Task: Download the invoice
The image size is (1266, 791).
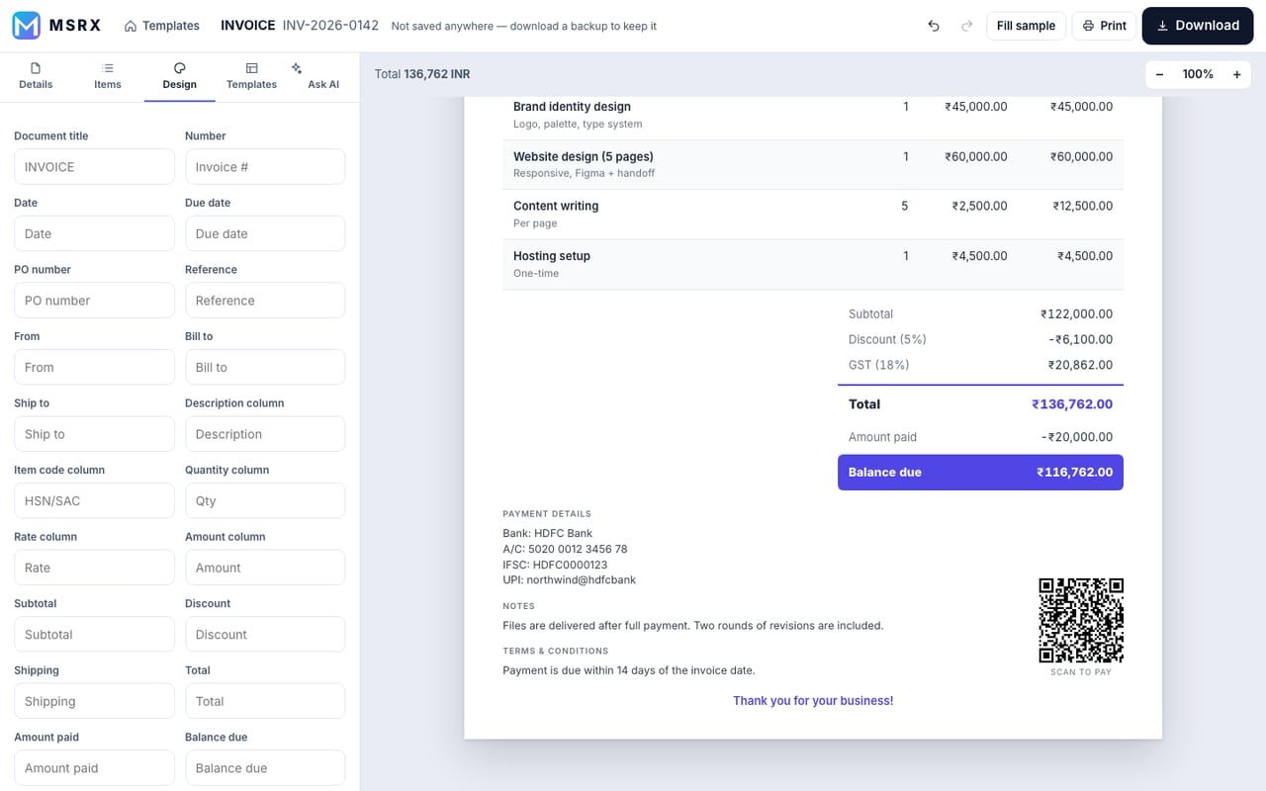Action: (x=1198, y=26)
